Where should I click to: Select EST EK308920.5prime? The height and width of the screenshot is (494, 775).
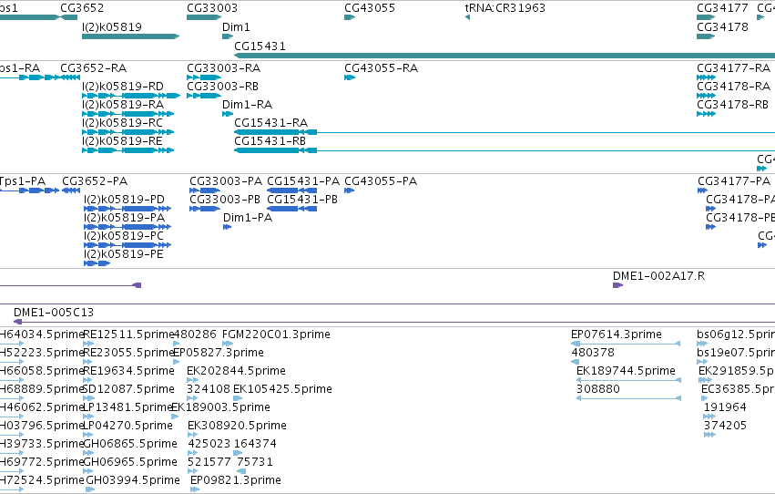(238, 426)
